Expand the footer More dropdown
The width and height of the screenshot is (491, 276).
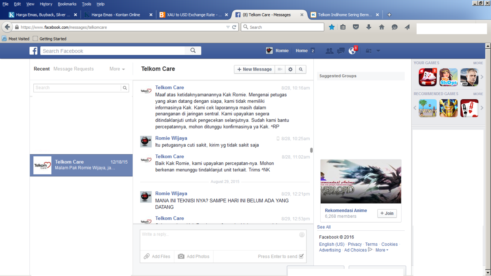(382, 250)
